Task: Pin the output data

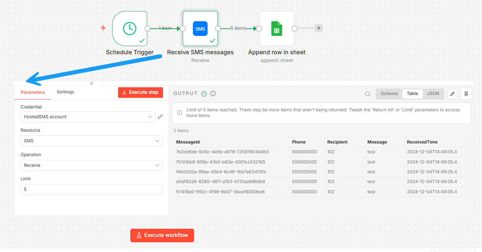Action: [x=466, y=94]
